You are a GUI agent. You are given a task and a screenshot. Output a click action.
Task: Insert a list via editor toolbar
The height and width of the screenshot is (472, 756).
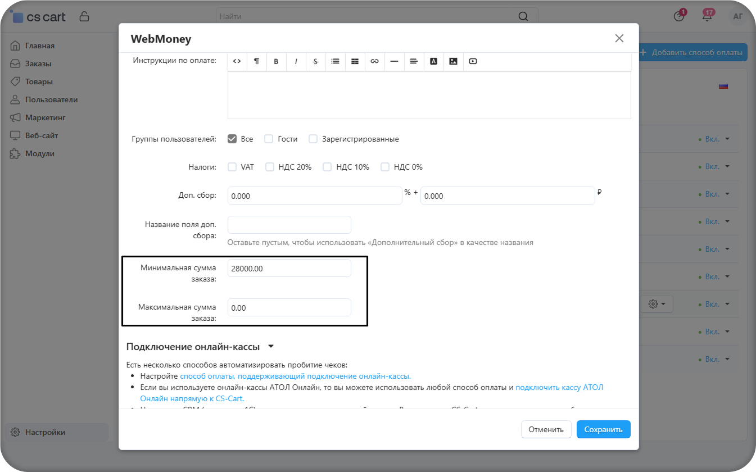click(x=335, y=61)
